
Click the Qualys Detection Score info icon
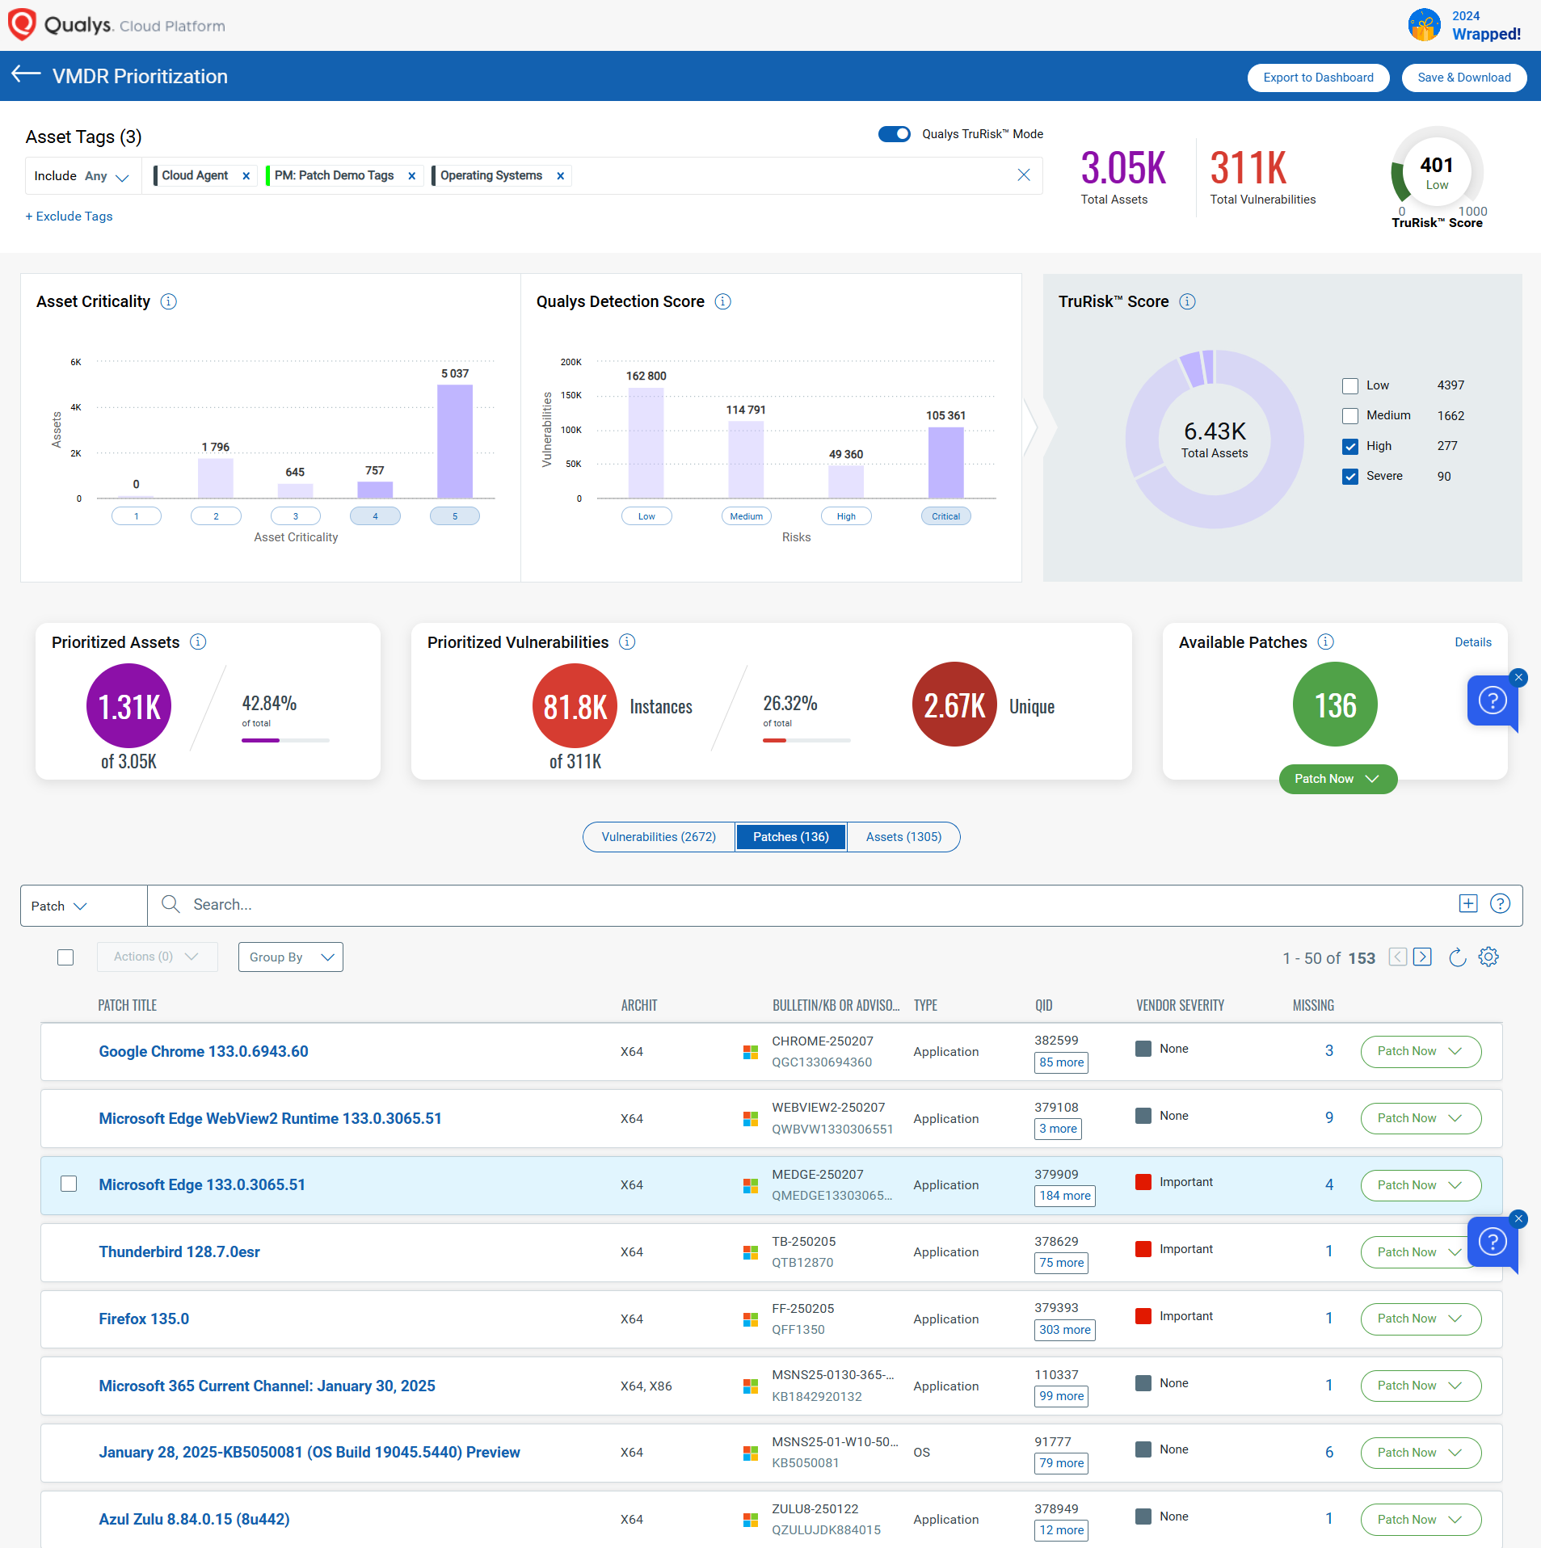(x=722, y=301)
